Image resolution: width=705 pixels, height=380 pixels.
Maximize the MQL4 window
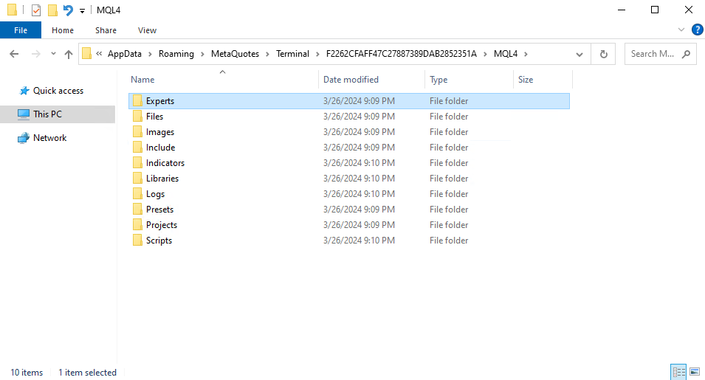(x=655, y=10)
